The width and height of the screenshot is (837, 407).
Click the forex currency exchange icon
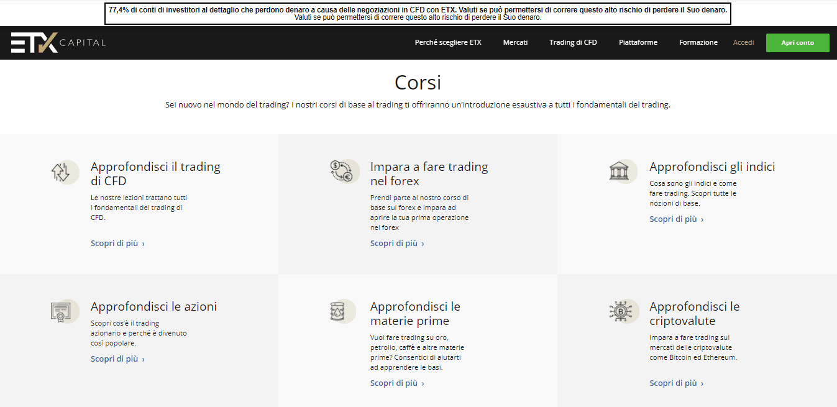(343, 171)
